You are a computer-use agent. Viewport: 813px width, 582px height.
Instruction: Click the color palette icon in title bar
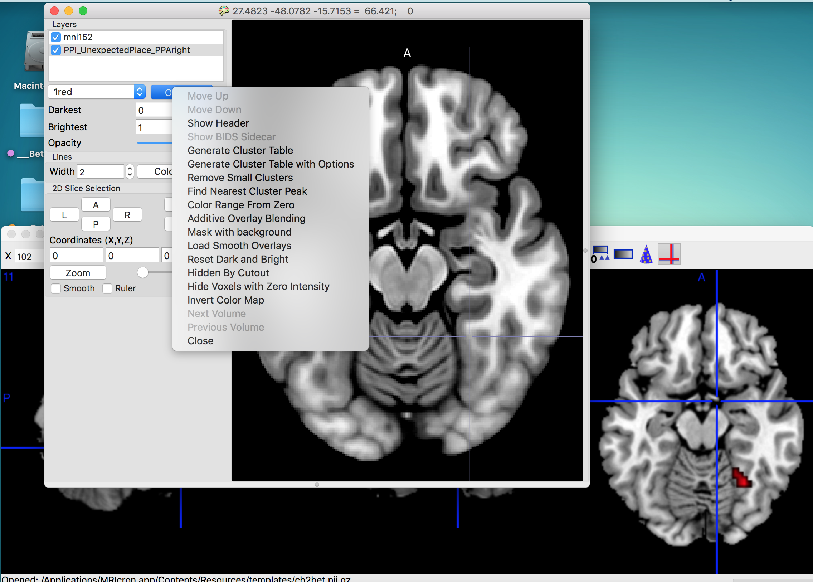click(x=224, y=11)
